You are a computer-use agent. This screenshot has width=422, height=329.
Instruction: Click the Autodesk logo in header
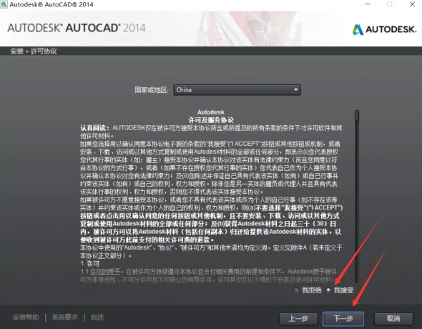384,29
